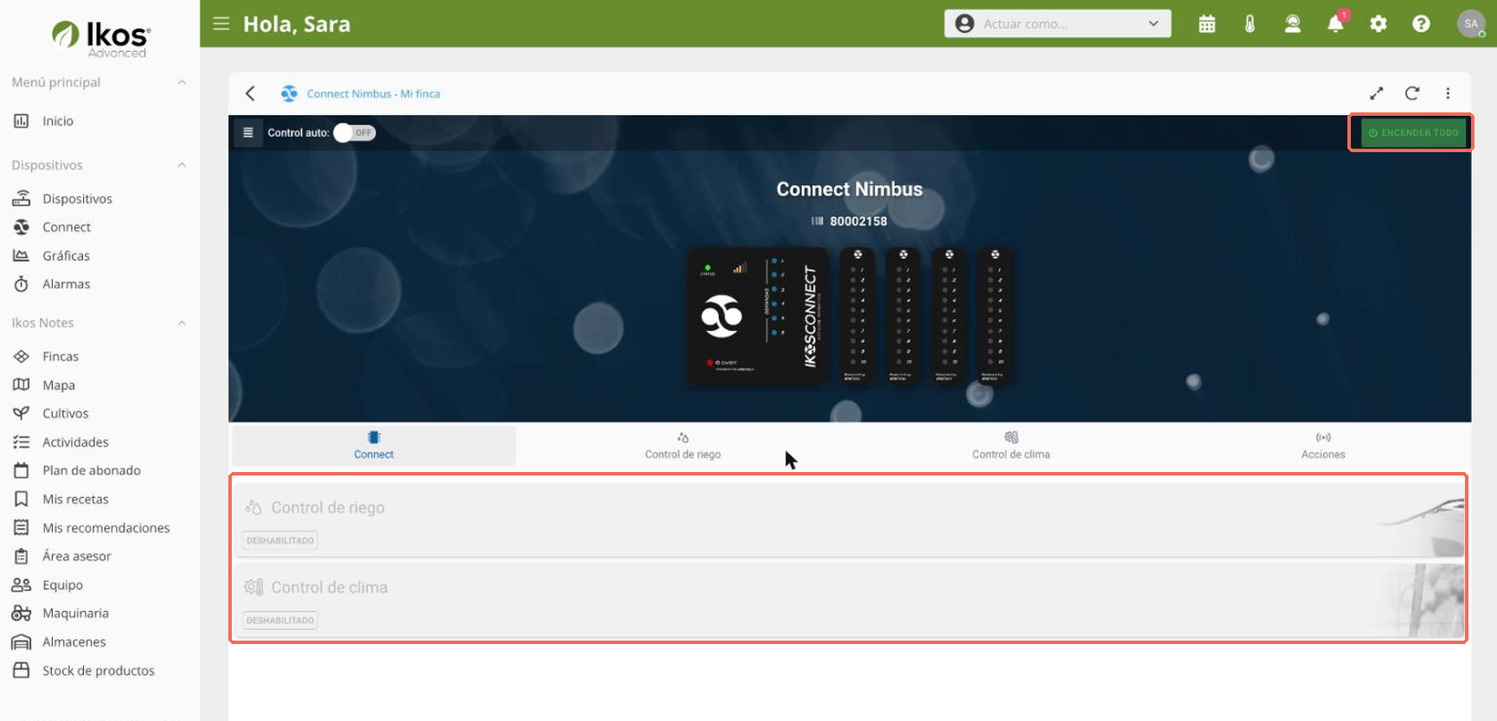Viewport: 1497px width, 721px height.
Task: Collapse the Menú principal section
Action: pos(182,82)
